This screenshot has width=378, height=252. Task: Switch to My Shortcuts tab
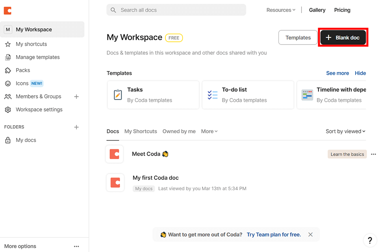tap(141, 132)
